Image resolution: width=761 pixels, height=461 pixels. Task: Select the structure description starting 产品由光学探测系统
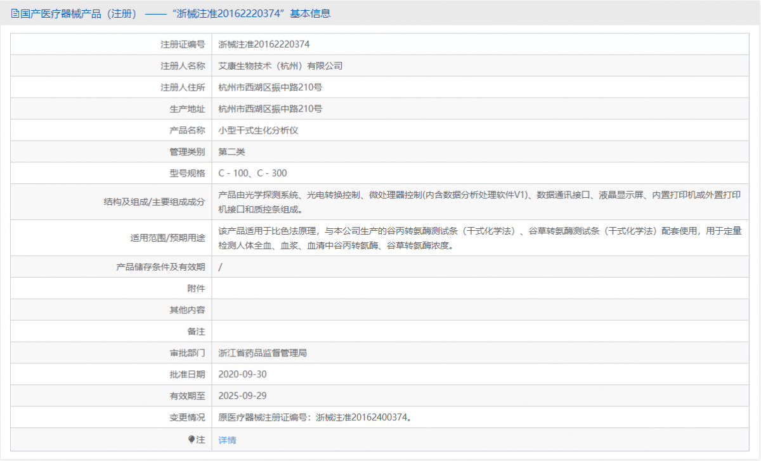coord(479,202)
